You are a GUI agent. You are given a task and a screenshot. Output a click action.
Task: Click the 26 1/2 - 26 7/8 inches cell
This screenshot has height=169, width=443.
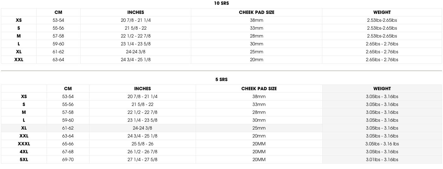[x=142, y=152]
